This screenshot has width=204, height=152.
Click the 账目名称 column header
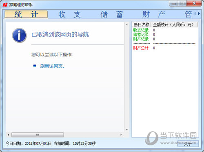[x=142, y=25]
